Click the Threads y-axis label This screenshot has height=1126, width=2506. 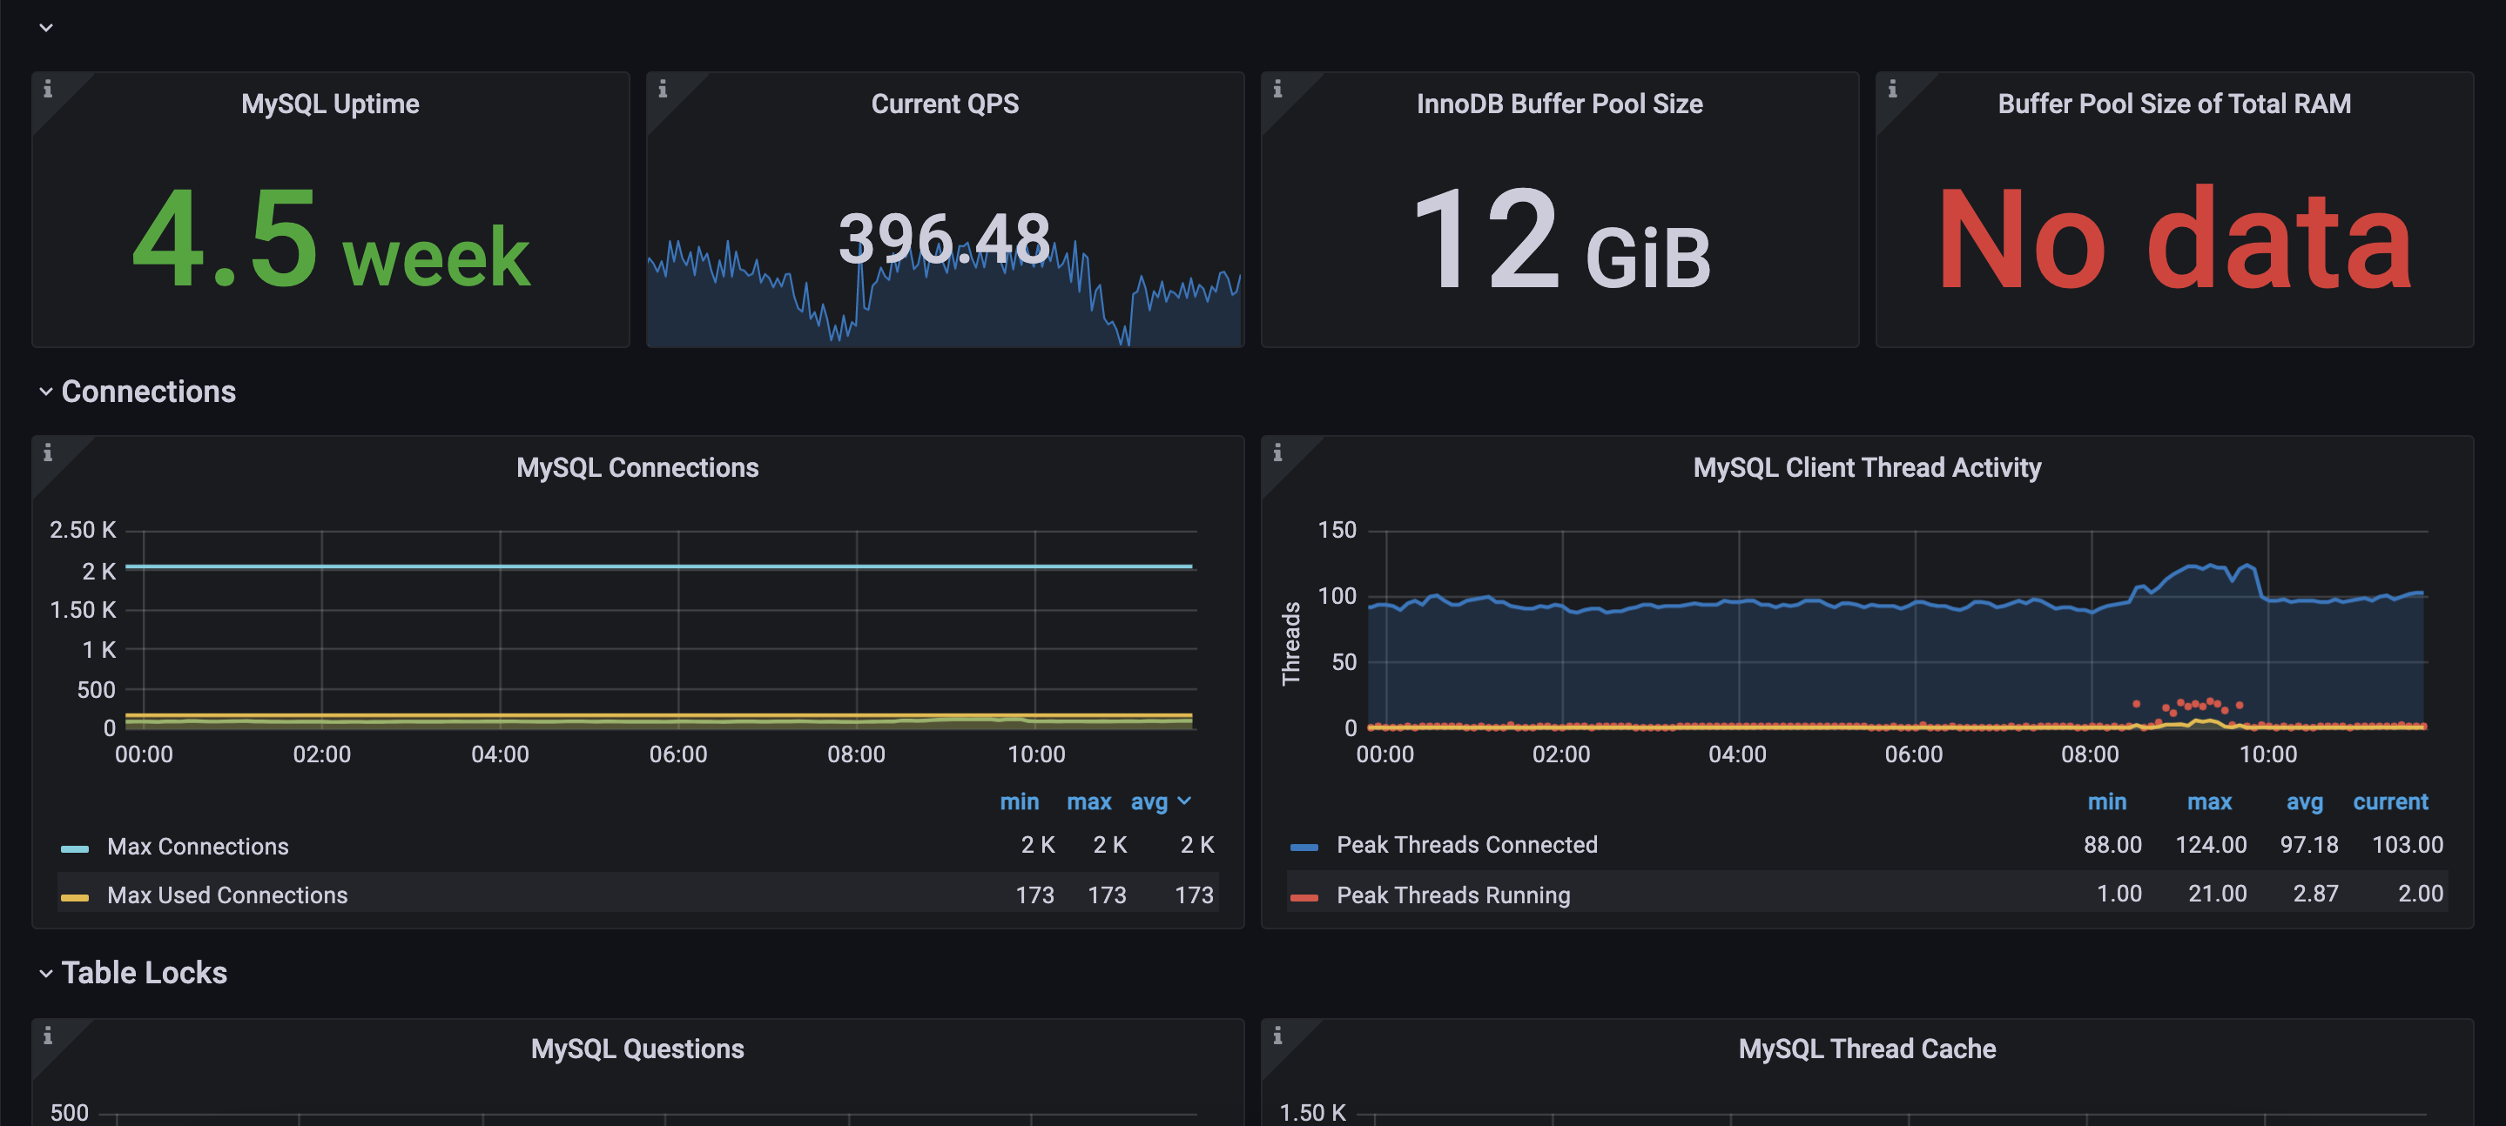tap(1291, 644)
